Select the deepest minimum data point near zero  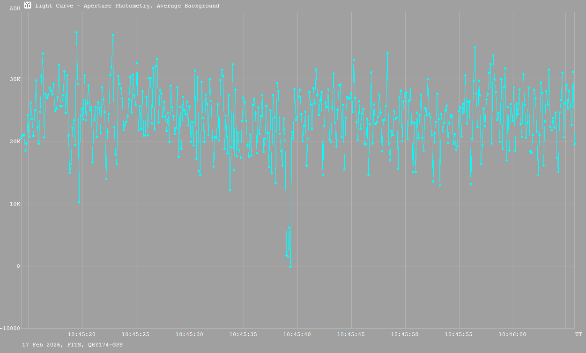tap(290, 266)
